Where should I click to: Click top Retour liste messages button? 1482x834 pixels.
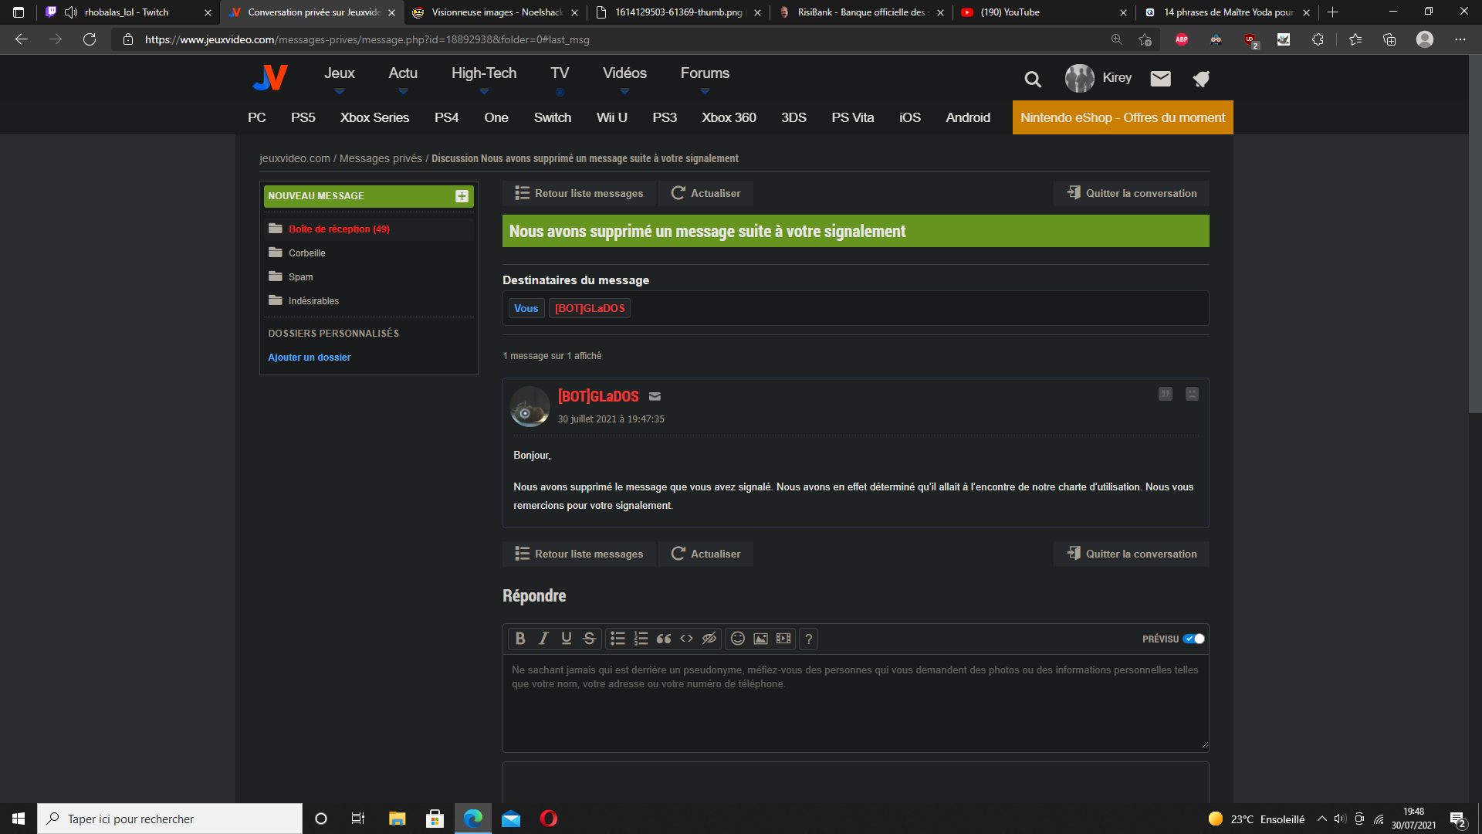pyautogui.click(x=579, y=193)
